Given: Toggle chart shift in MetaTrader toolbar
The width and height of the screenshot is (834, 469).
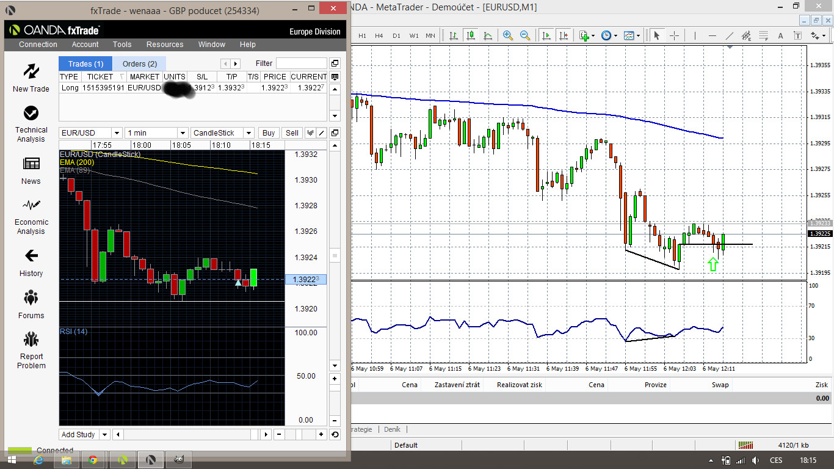Looking at the screenshot, I should pos(563,35).
